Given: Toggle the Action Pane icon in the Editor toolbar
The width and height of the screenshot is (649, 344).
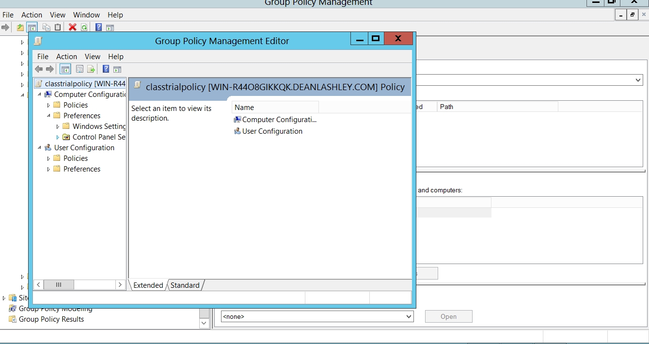Looking at the screenshot, I should 117,69.
